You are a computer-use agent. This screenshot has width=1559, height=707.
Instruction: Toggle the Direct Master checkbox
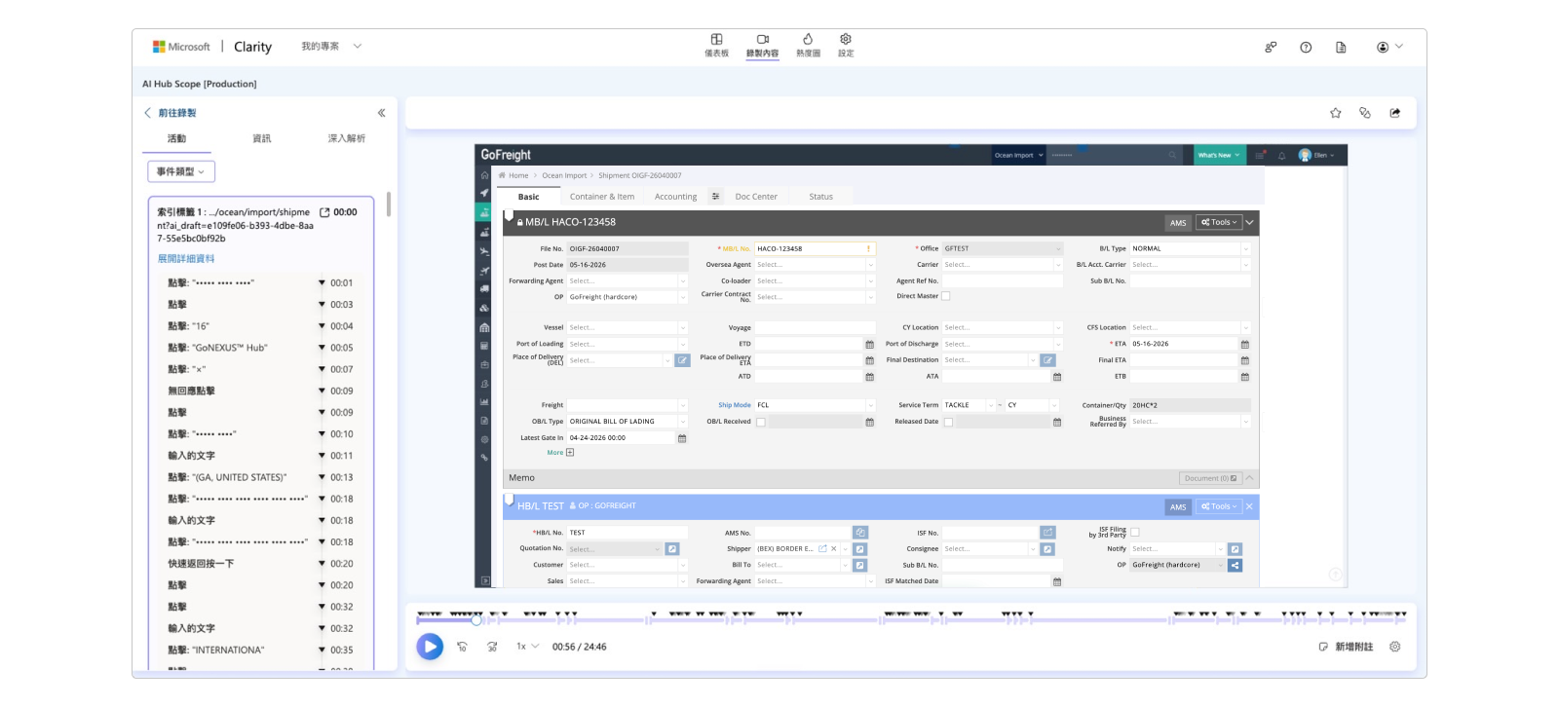[945, 296]
